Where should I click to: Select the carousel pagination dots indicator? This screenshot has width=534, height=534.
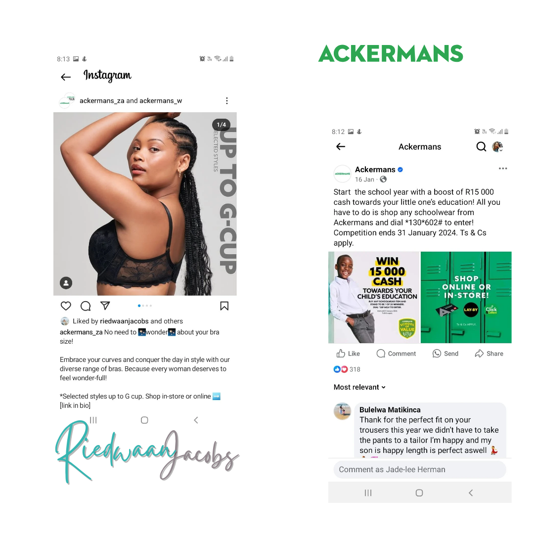point(145,306)
